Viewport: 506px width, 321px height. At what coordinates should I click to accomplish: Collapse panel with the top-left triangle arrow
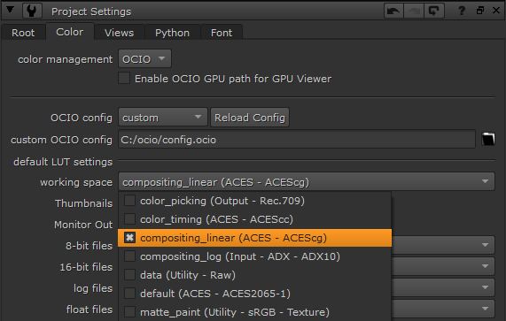[x=11, y=10]
